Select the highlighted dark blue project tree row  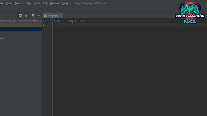(x=21, y=29)
